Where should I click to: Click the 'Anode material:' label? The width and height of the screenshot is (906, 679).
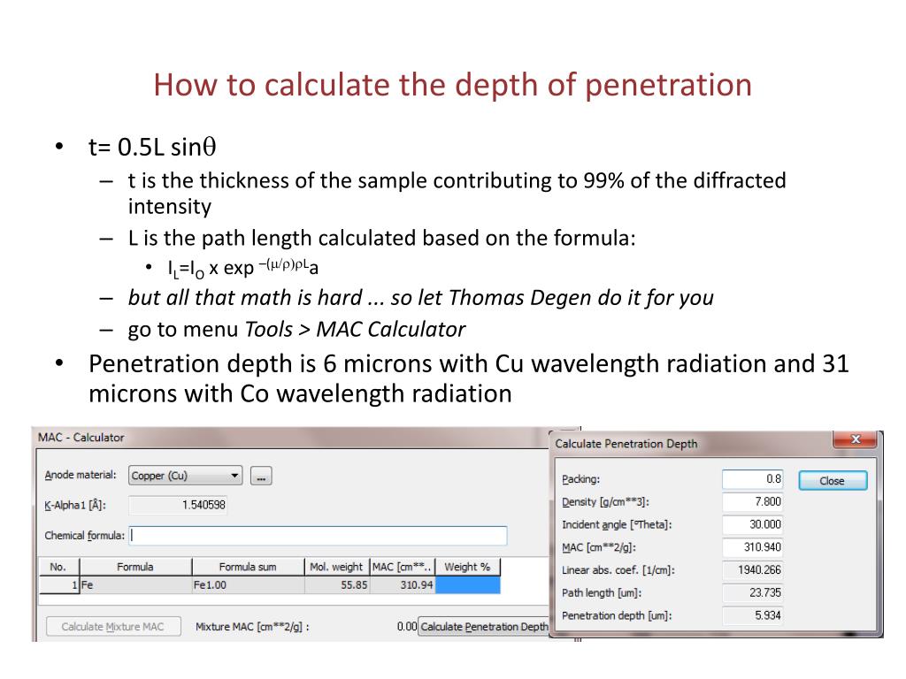(81, 475)
